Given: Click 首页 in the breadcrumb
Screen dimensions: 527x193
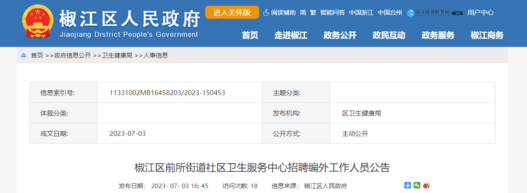Looking at the screenshot, I should tap(37, 55).
